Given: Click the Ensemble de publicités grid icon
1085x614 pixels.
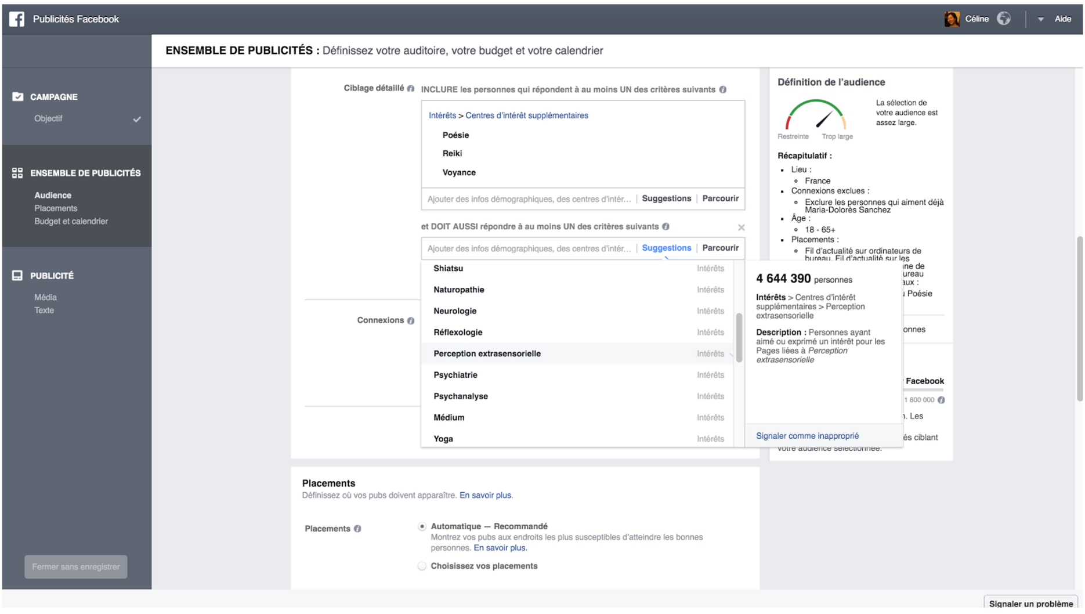Looking at the screenshot, I should 17,173.
